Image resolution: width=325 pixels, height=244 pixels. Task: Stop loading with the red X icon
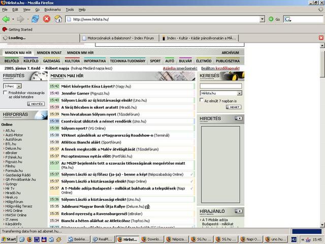[47, 19]
